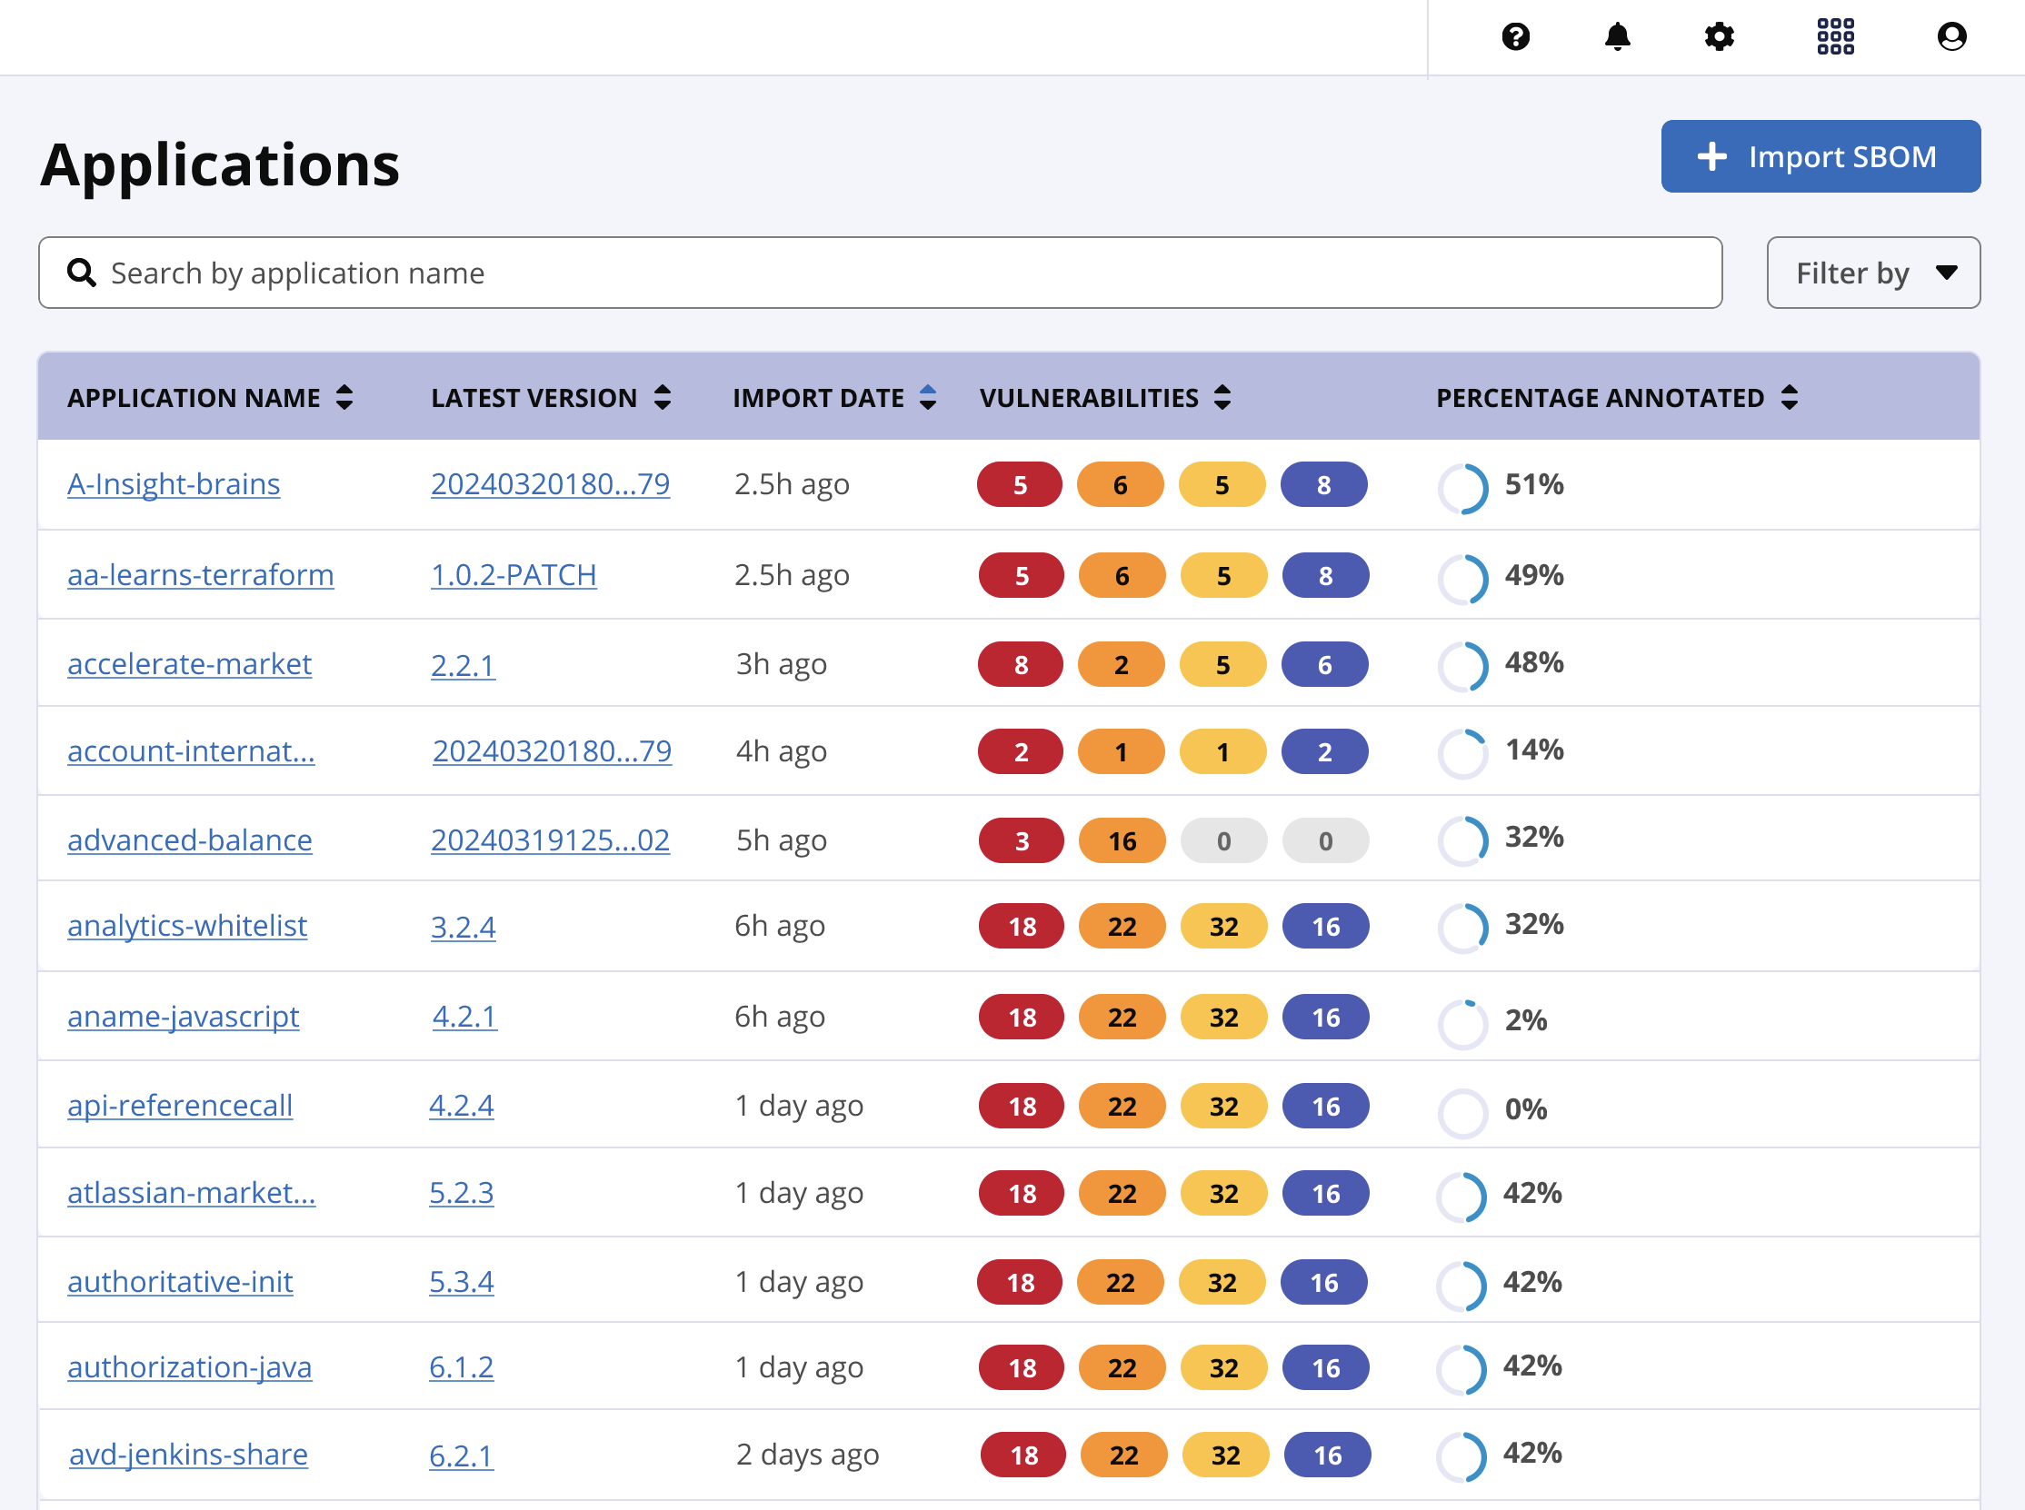Open version 5.2.3 link
The width and height of the screenshot is (2025, 1510).
pos(461,1192)
